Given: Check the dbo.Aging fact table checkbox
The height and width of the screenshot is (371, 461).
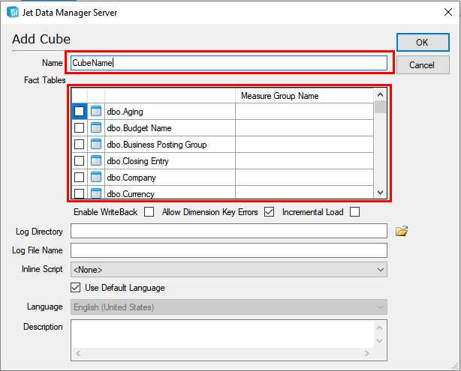Looking at the screenshot, I should click(x=79, y=111).
